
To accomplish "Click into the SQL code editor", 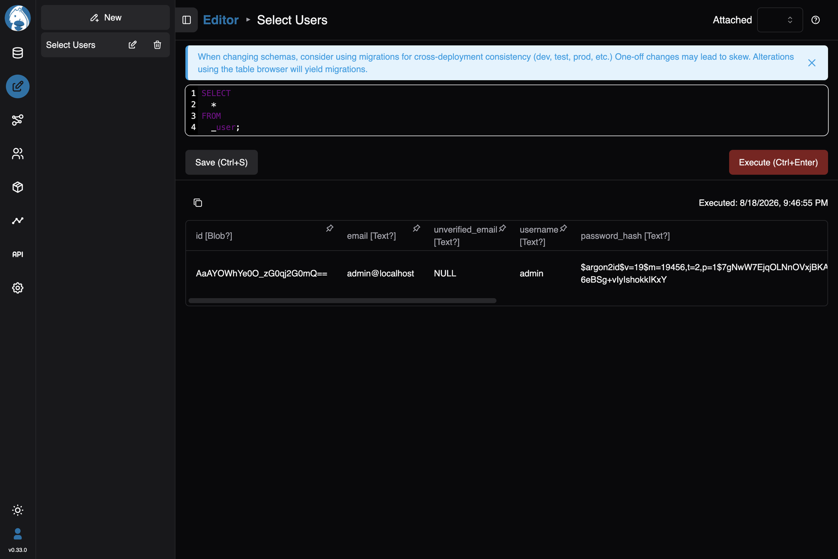I will (506, 110).
